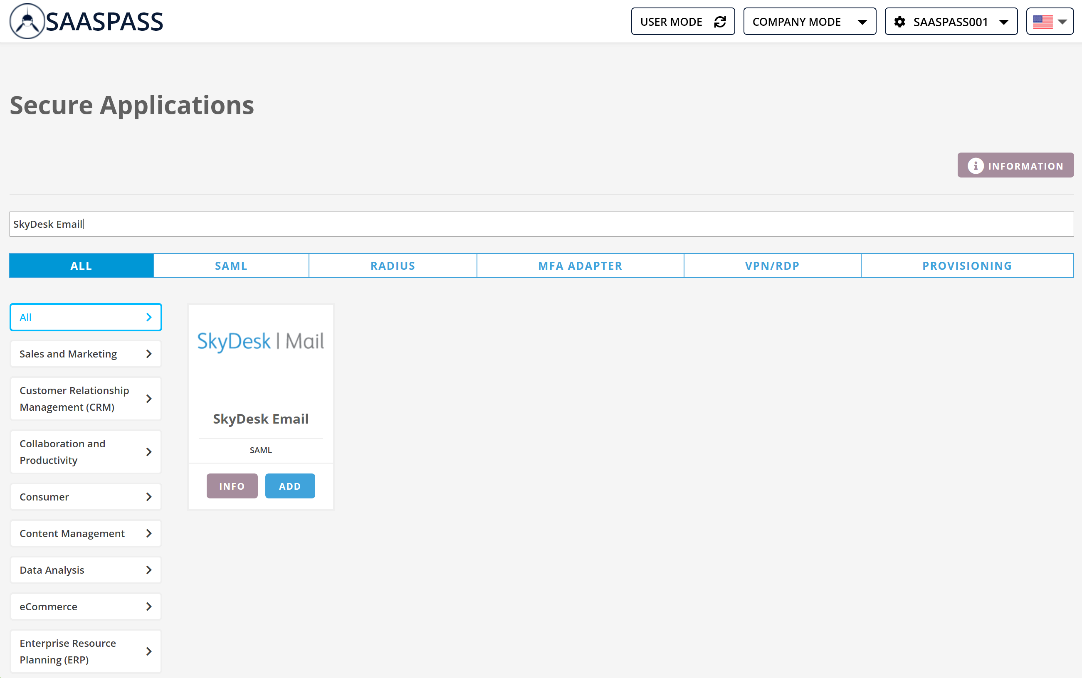Select the PROVISIONING tab
This screenshot has height=678, width=1082.
point(967,266)
